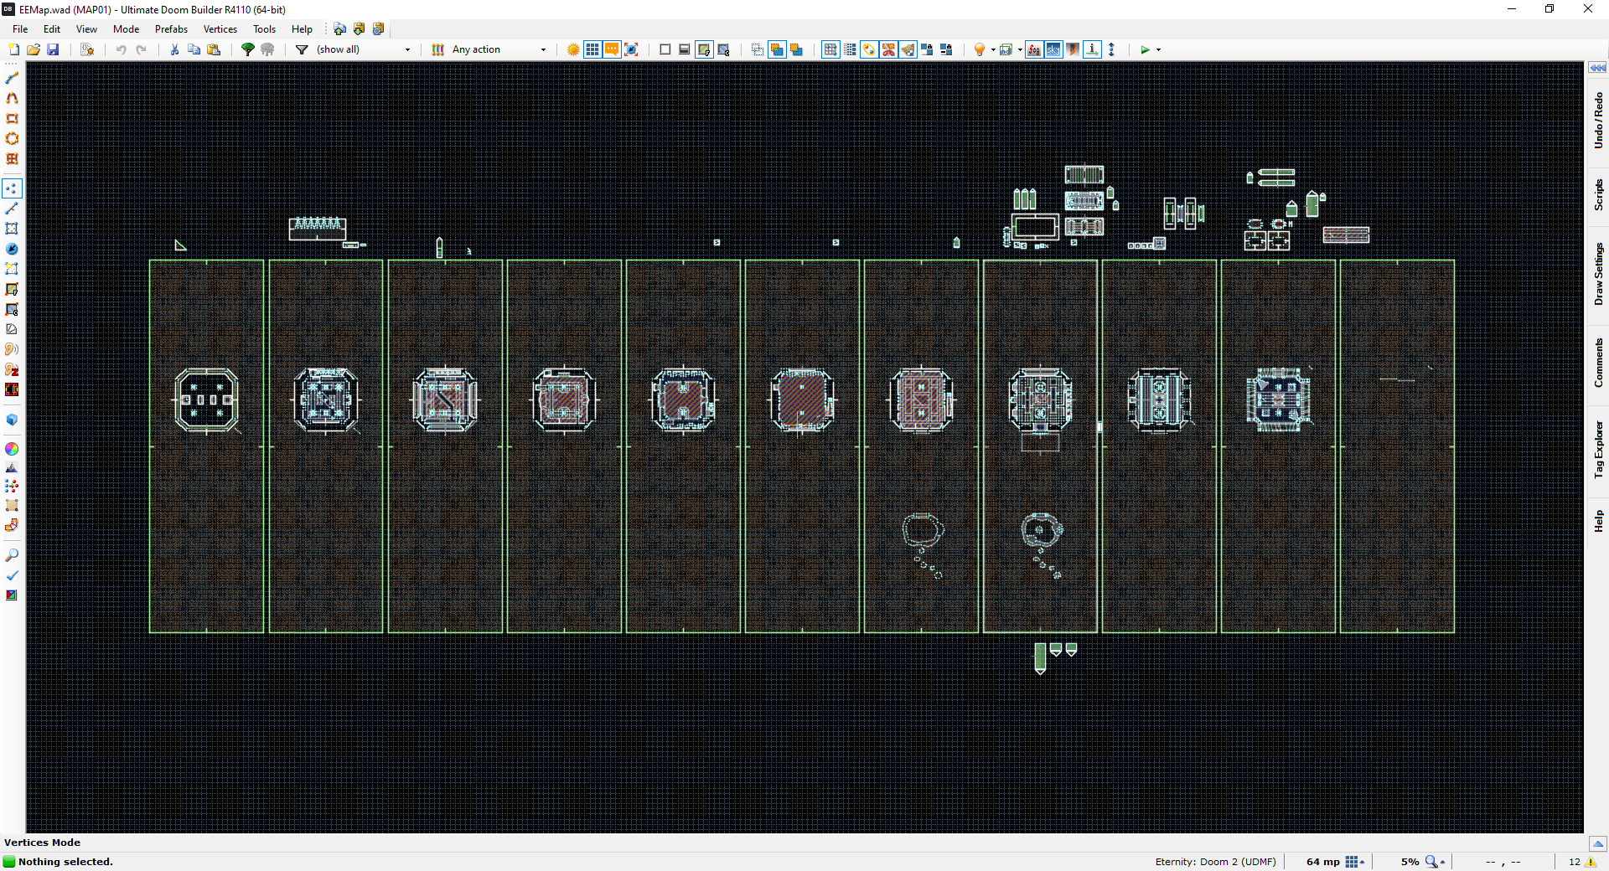Open the grid size dropdown in the status bar

coord(1355,862)
